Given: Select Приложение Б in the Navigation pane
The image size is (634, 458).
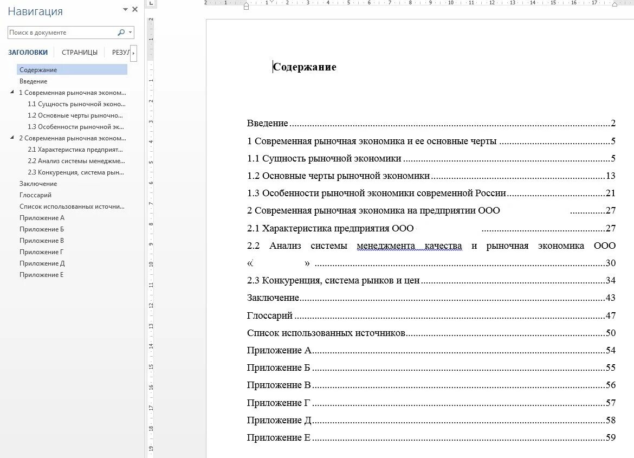Looking at the screenshot, I should click(42, 229).
